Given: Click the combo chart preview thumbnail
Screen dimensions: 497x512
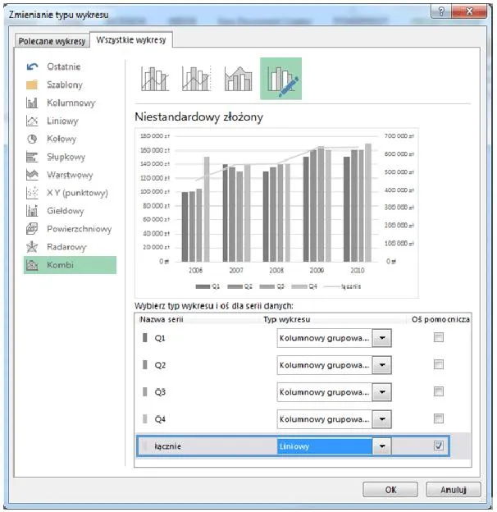Looking at the screenshot, I should click(276, 213).
